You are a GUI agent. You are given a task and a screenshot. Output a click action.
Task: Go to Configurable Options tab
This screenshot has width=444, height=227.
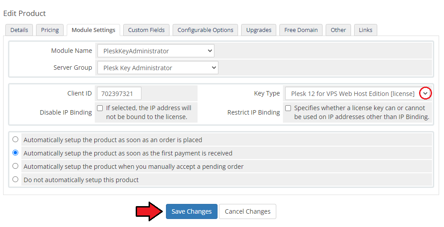click(x=205, y=30)
